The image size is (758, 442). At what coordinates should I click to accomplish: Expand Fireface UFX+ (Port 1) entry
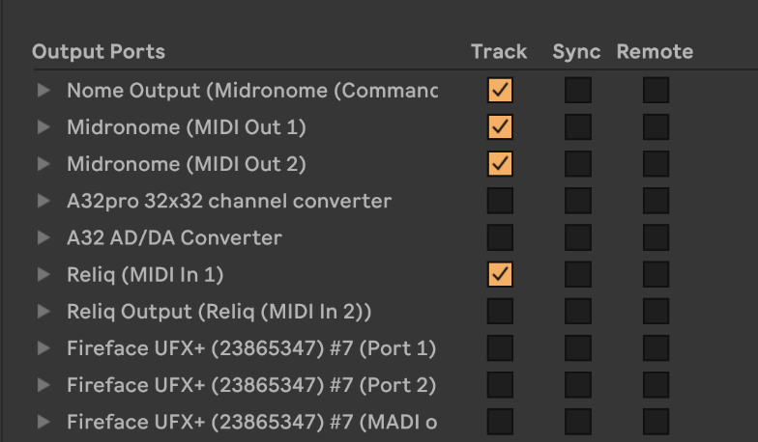coord(43,348)
